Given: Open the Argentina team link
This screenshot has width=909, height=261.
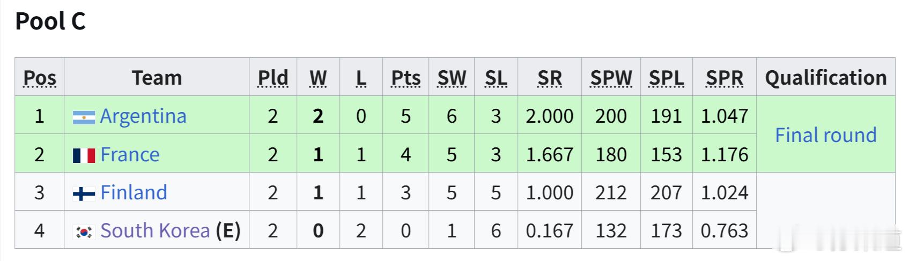Looking at the screenshot, I should [143, 116].
